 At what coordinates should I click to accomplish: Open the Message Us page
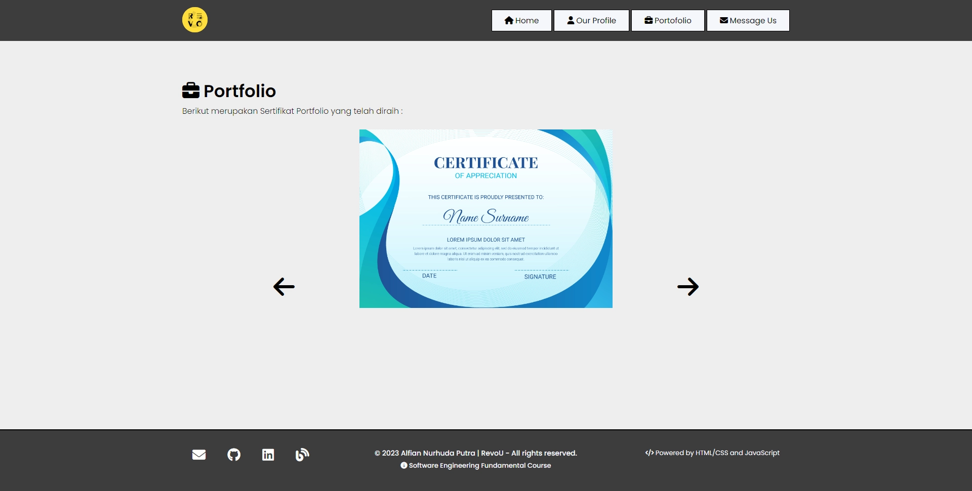748,20
